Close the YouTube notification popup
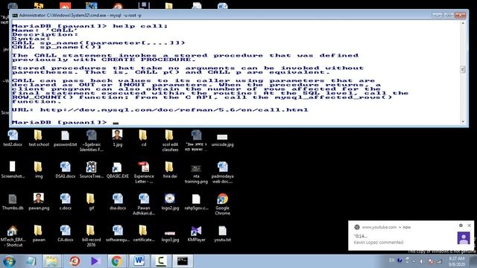 [x=469, y=226]
